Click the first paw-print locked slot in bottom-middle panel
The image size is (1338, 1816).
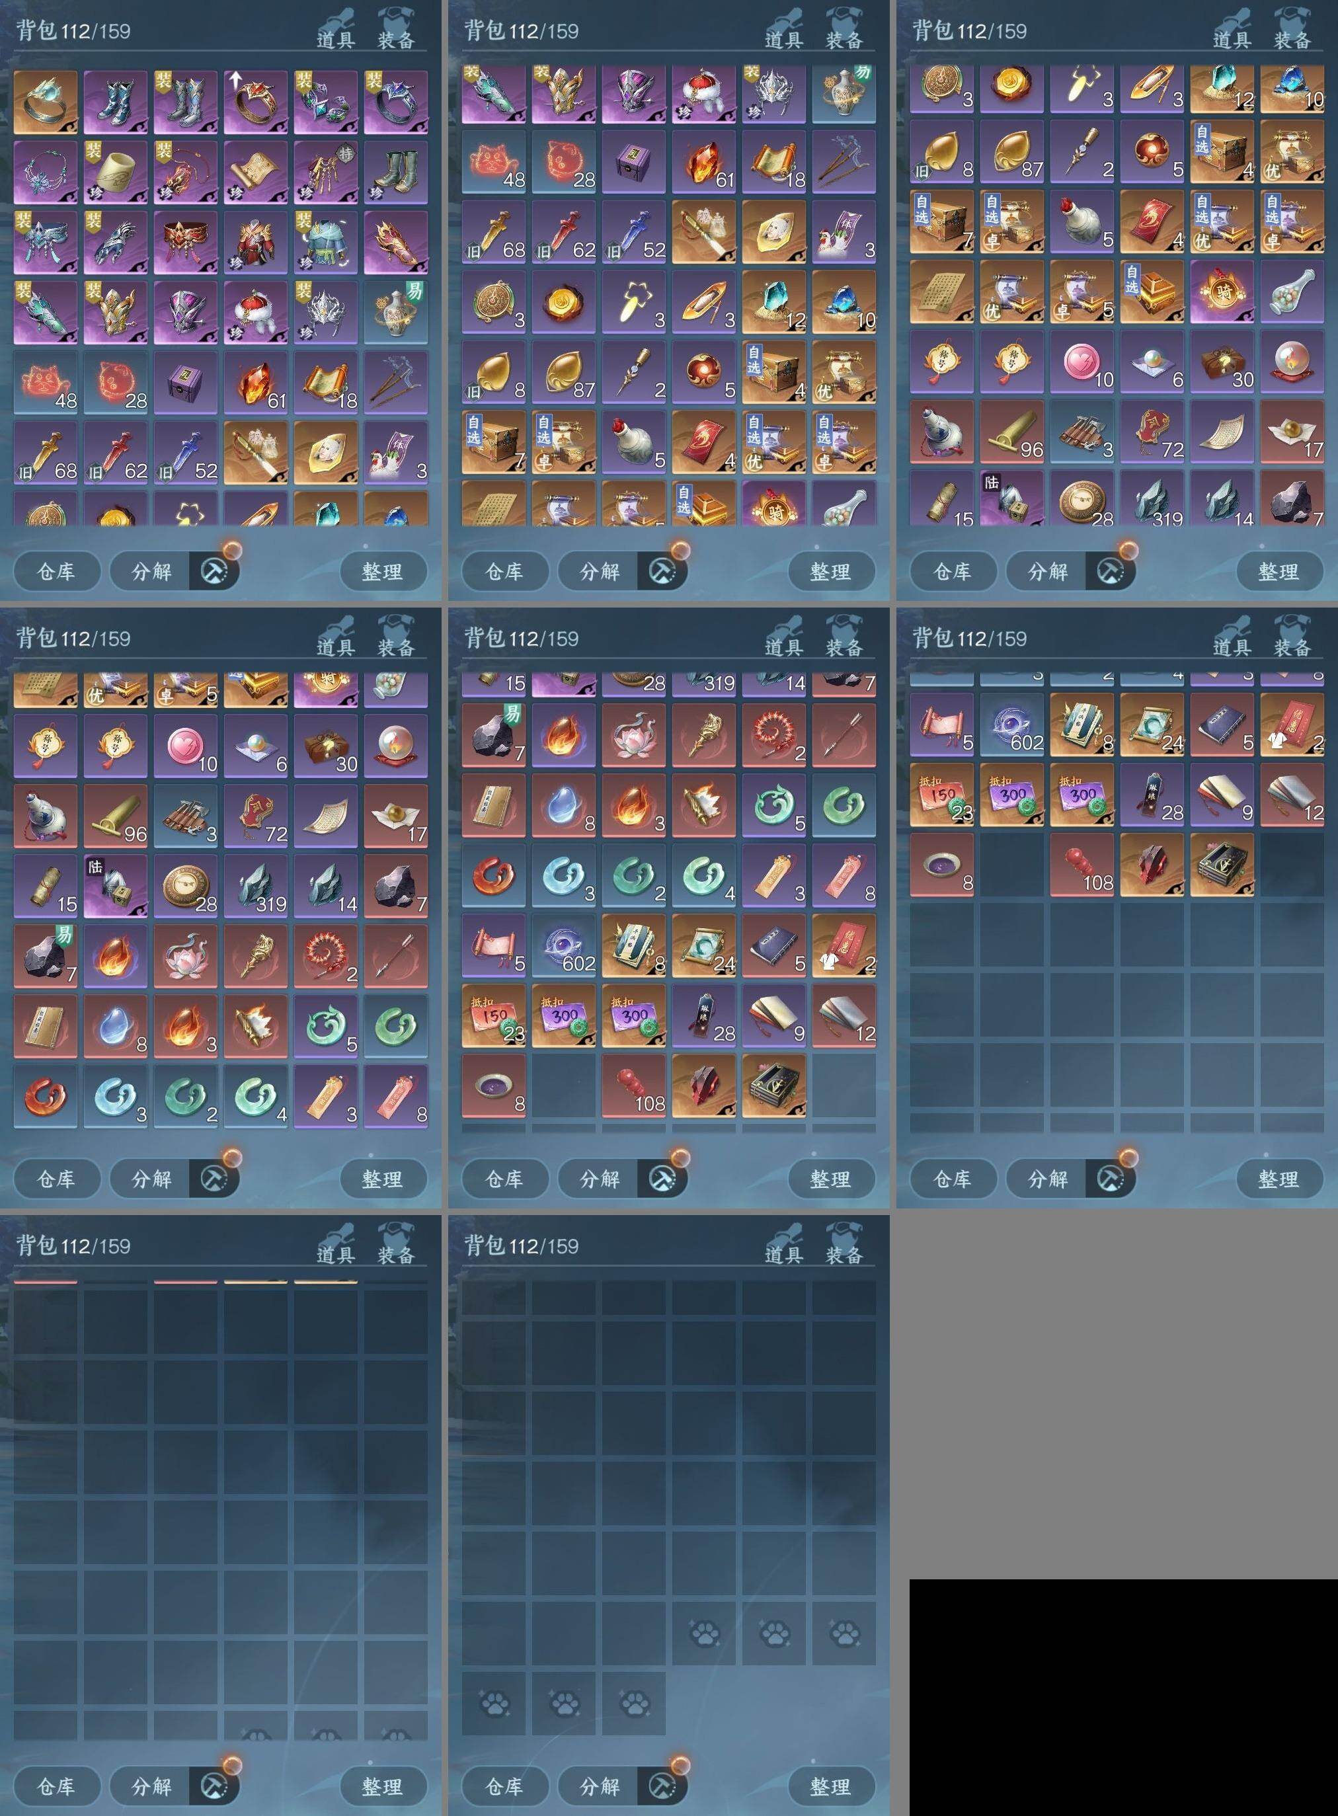point(704,1632)
